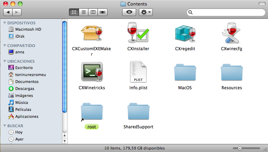Click the magnifying glass search icon
This screenshot has height=152, width=268.
(190, 12)
